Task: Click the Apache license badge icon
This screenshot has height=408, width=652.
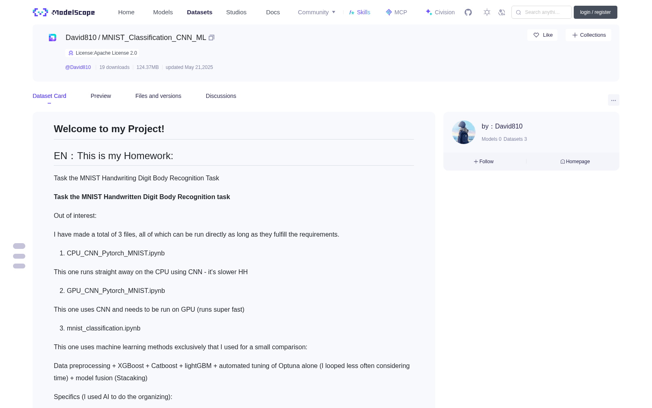Action: point(71,53)
